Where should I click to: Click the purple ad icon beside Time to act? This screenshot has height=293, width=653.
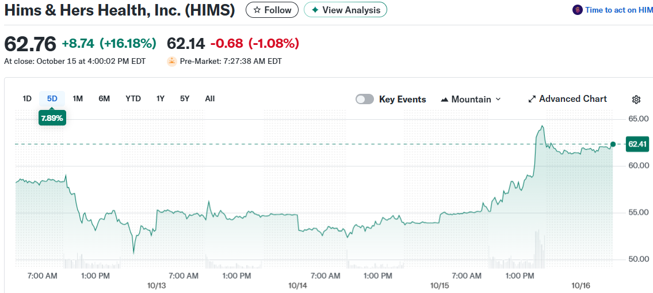[578, 10]
